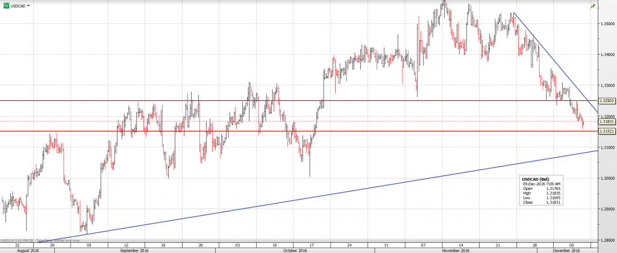The image size is (617, 253).
Task: Select the ascending blue support trendline
Action: pos(301,194)
